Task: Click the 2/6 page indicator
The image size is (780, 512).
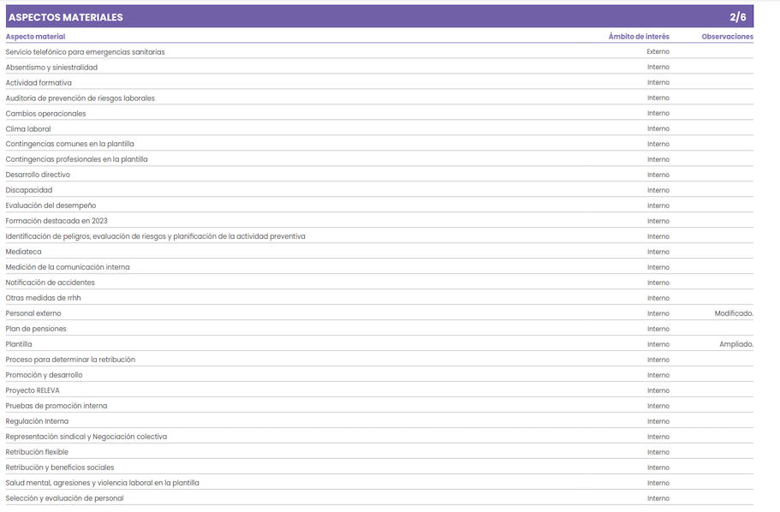Action: (738, 17)
